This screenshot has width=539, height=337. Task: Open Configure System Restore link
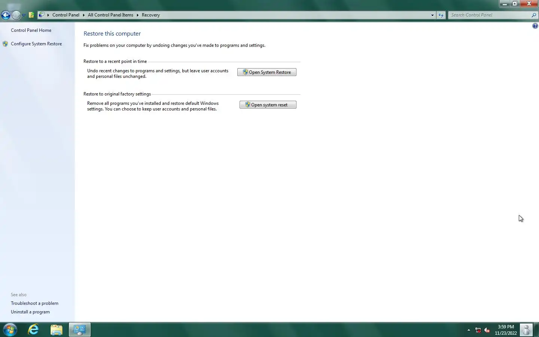click(x=36, y=44)
